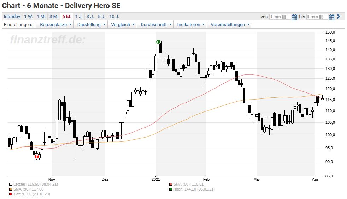
Task: Select the 1 W. time range tab
Action: [28, 16]
